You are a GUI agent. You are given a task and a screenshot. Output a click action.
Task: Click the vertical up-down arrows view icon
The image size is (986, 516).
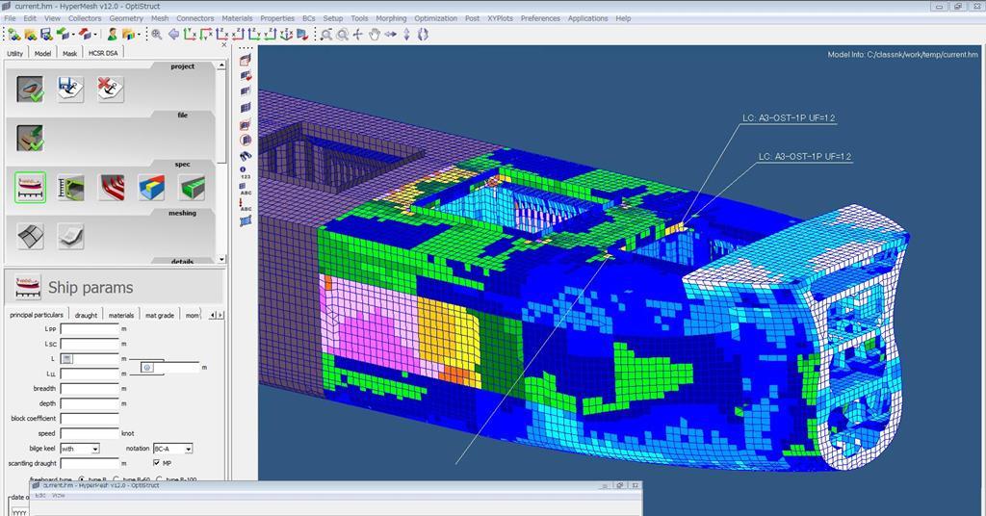407,35
